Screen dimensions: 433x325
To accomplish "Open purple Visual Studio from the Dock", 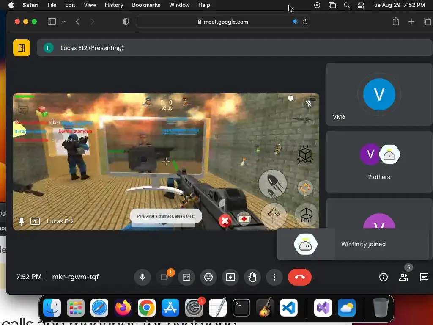I will (x=323, y=308).
